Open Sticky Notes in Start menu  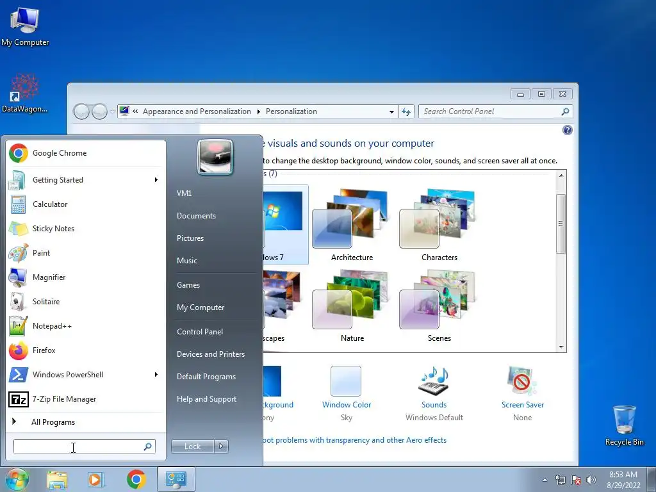(x=86, y=229)
